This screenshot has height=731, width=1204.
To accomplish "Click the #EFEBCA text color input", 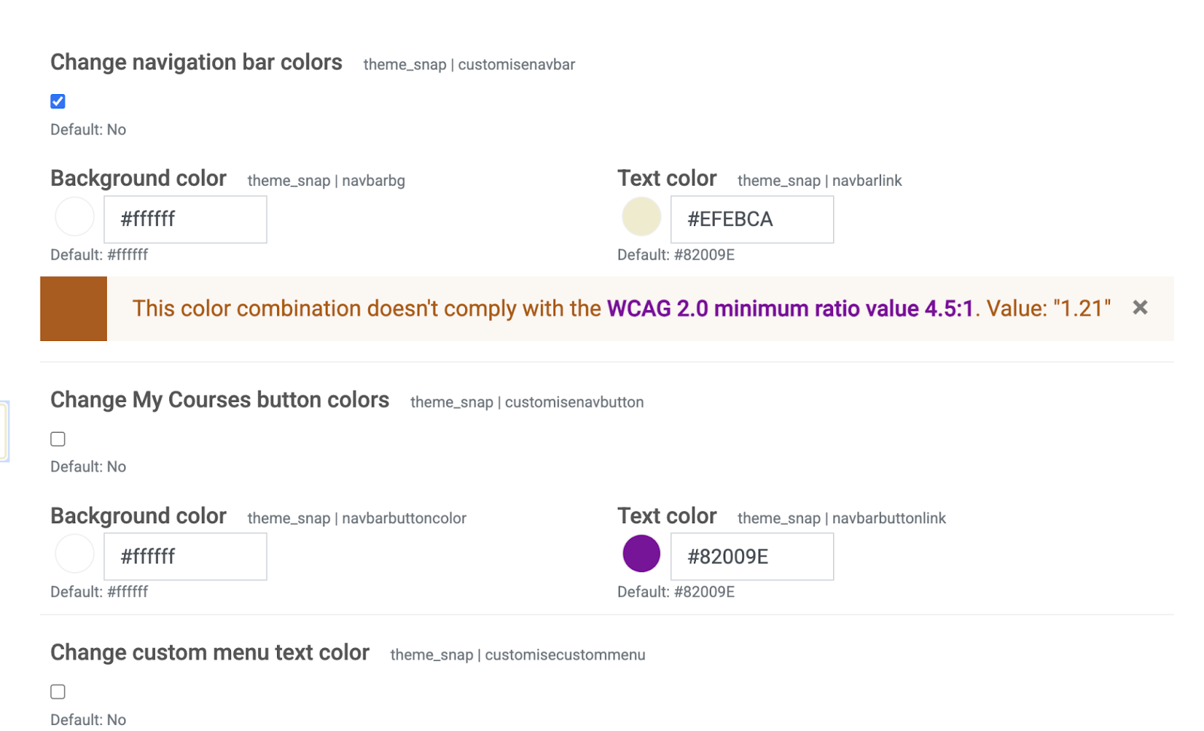I will [x=752, y=219].
